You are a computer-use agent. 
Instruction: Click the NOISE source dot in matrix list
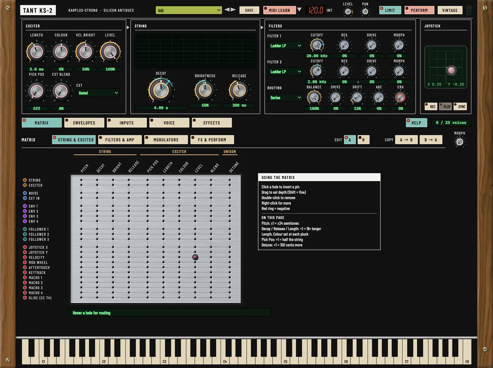(25, 193)
